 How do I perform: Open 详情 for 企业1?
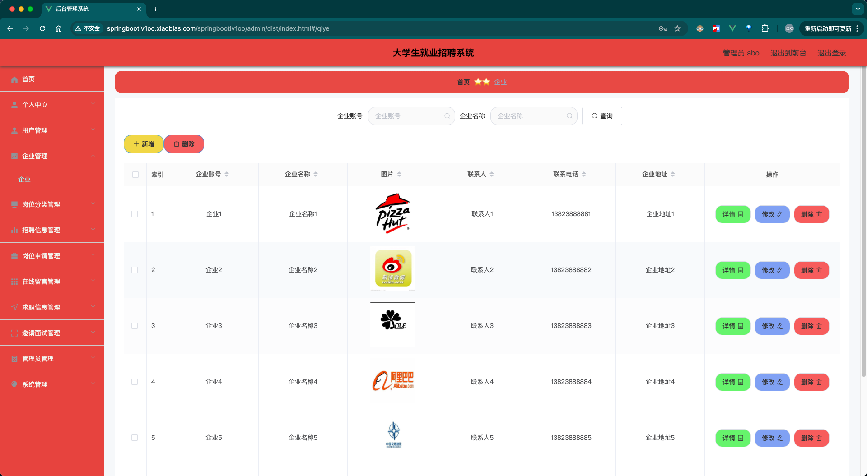tap(733, 214)
